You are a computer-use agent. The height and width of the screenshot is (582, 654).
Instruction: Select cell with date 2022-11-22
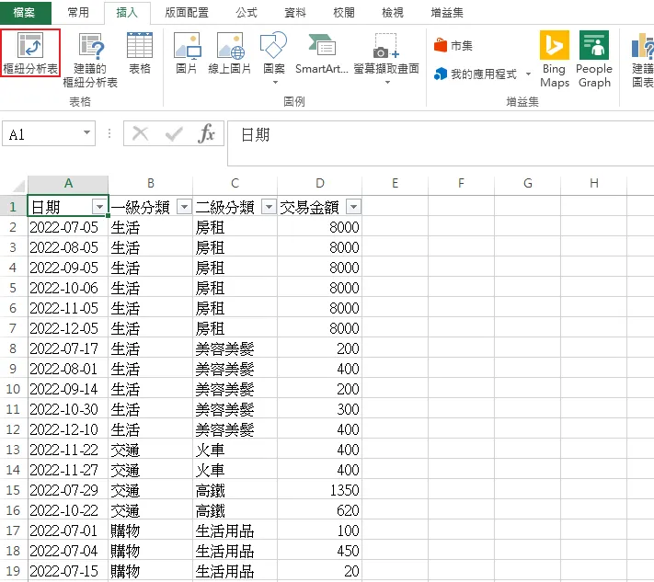tap(68, 450)
